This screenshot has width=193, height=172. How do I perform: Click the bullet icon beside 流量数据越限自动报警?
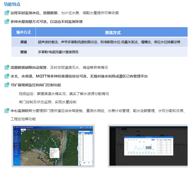pyautogui.click(x=7, y=67)
